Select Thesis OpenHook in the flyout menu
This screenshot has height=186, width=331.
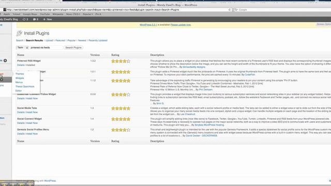pyautogui.click(x=25, y=87)
